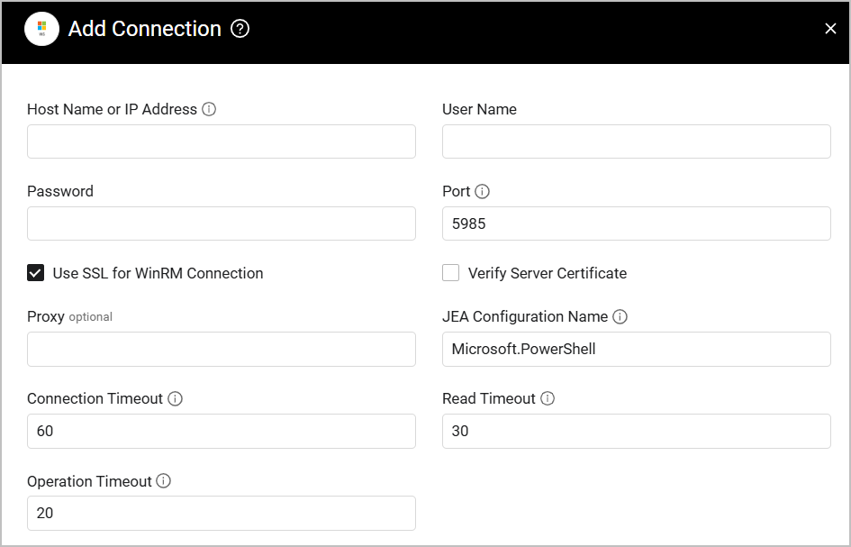Click info icon next to Host Name label
The width and height of the screenshot is (851, 547).
(x=209, y=109)
